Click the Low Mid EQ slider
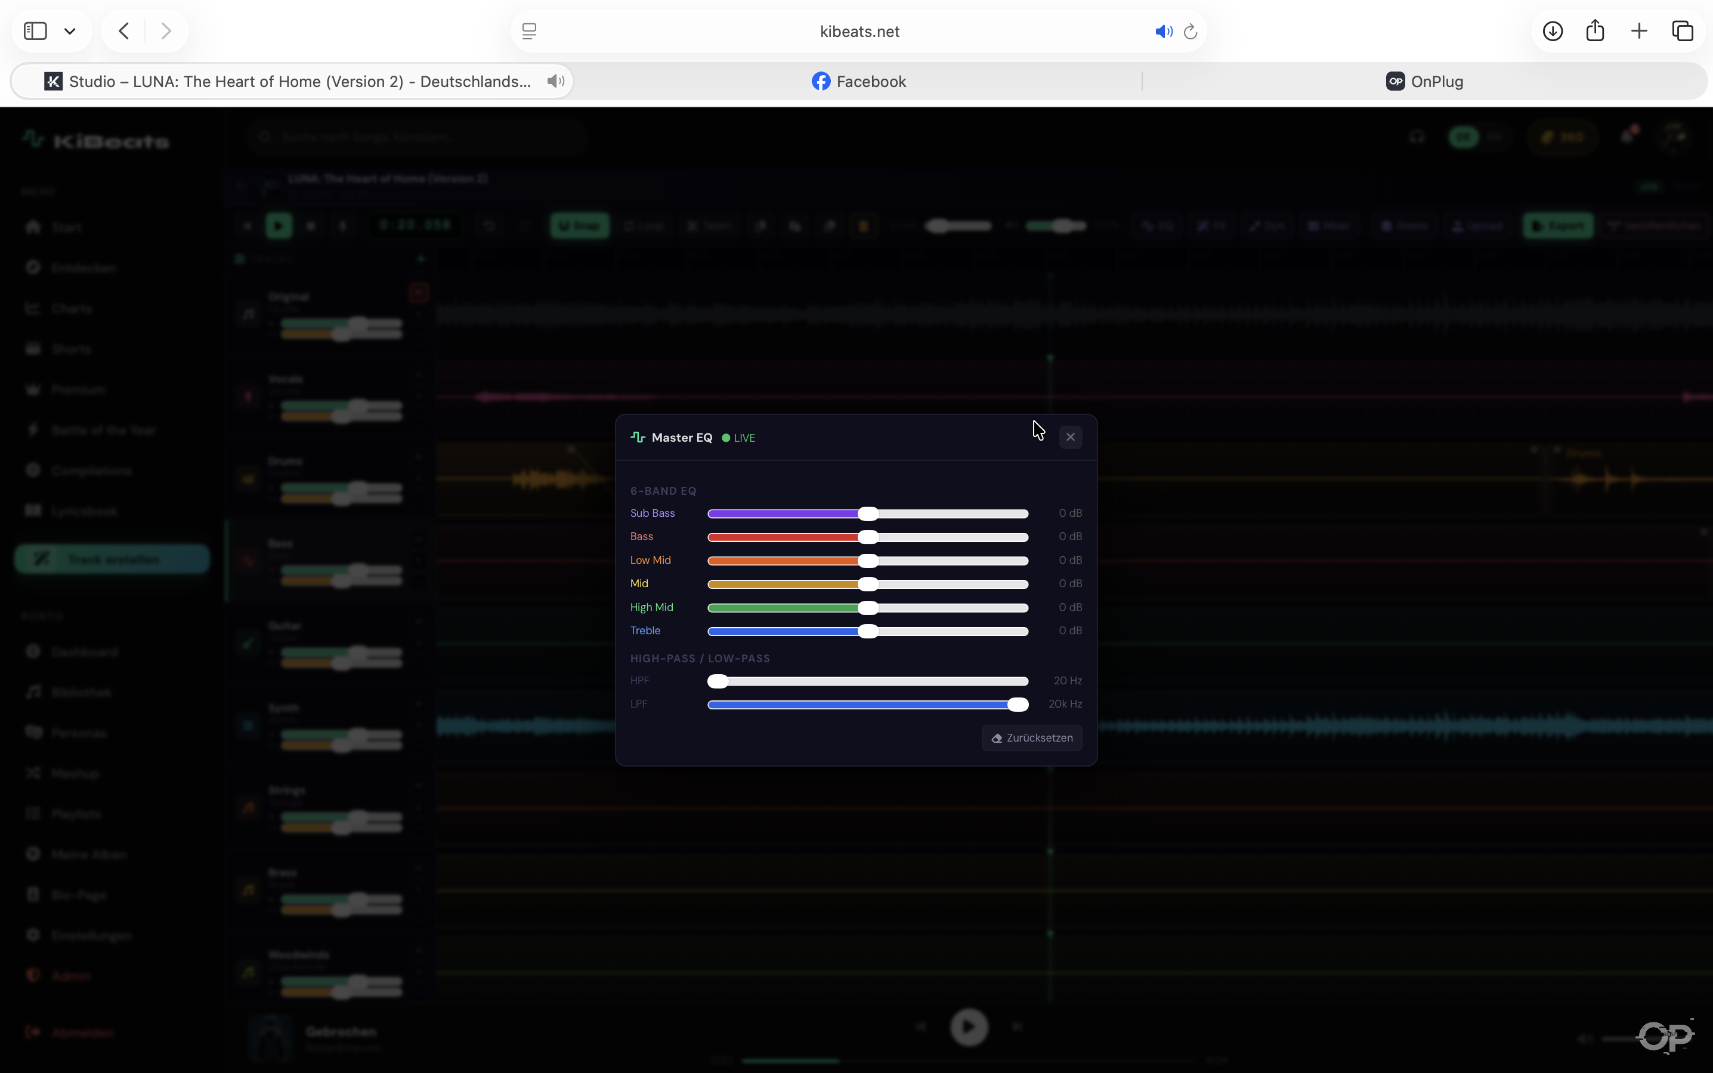 867,560
